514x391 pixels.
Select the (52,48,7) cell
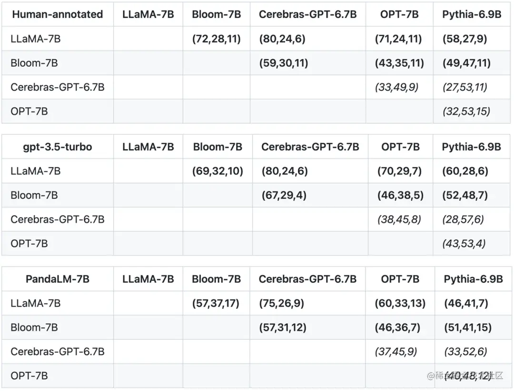coord(465,195)
